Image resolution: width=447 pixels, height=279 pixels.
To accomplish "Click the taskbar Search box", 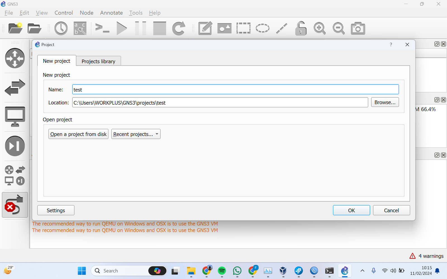I will click(129, 271).
